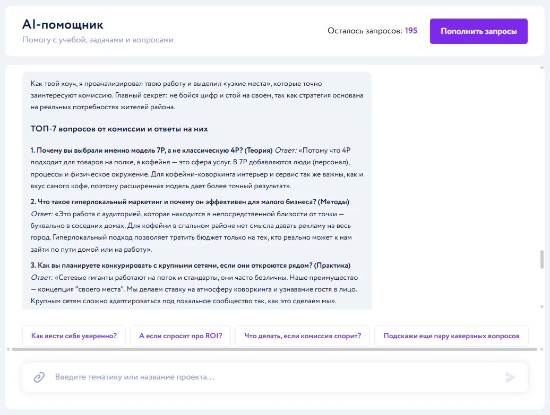
Task: Click the suggestions horizontal scrollbar
Action: (x=274, y=349)
